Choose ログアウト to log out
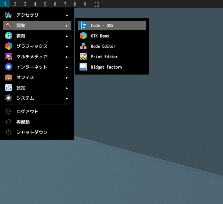This screenshot has width=223, height=204. pyautogui.click(x=37, y=111)
